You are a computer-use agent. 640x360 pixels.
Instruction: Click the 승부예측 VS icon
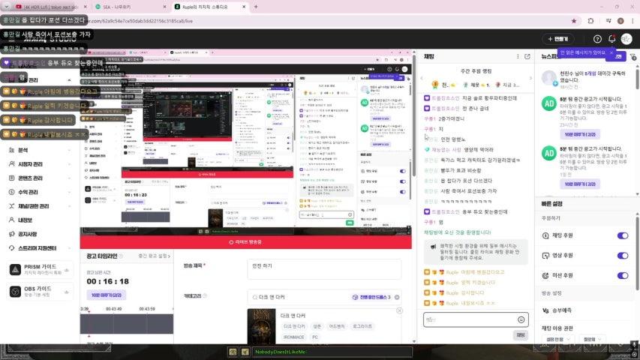point(545,310)
